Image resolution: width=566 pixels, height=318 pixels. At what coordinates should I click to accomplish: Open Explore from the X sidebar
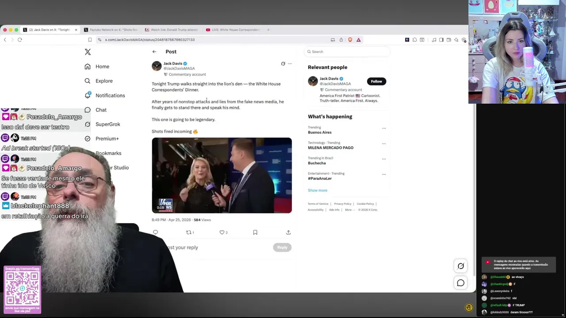104,81
